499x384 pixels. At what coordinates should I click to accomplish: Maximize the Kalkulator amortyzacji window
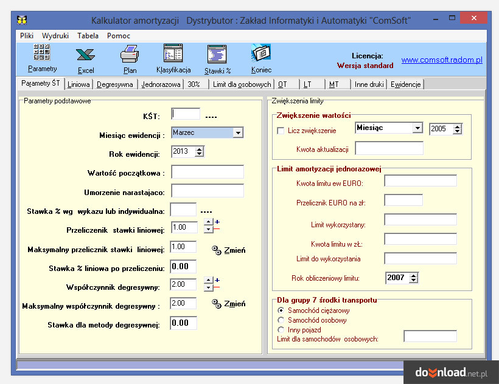coord(452,18)
